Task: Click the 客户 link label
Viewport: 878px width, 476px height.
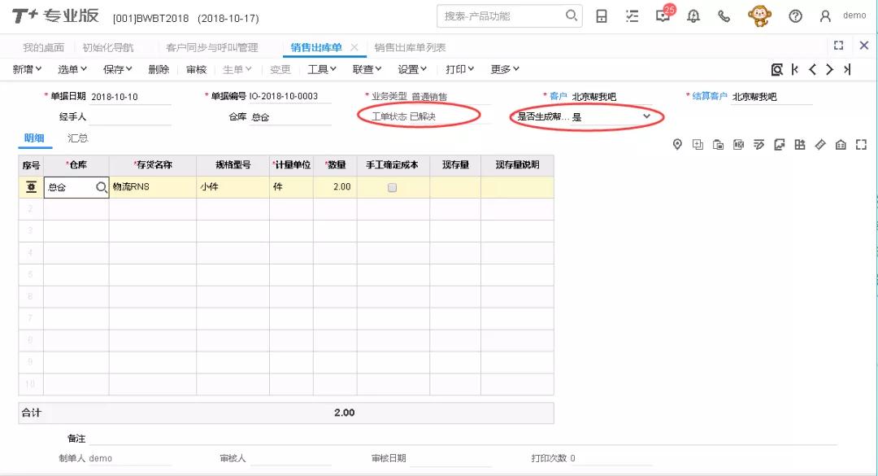Action: click(x=559, y=97)
